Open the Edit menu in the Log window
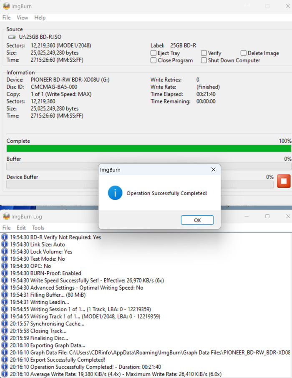The width and height of the screenshot is (292, 378). [x=21, y=227]
